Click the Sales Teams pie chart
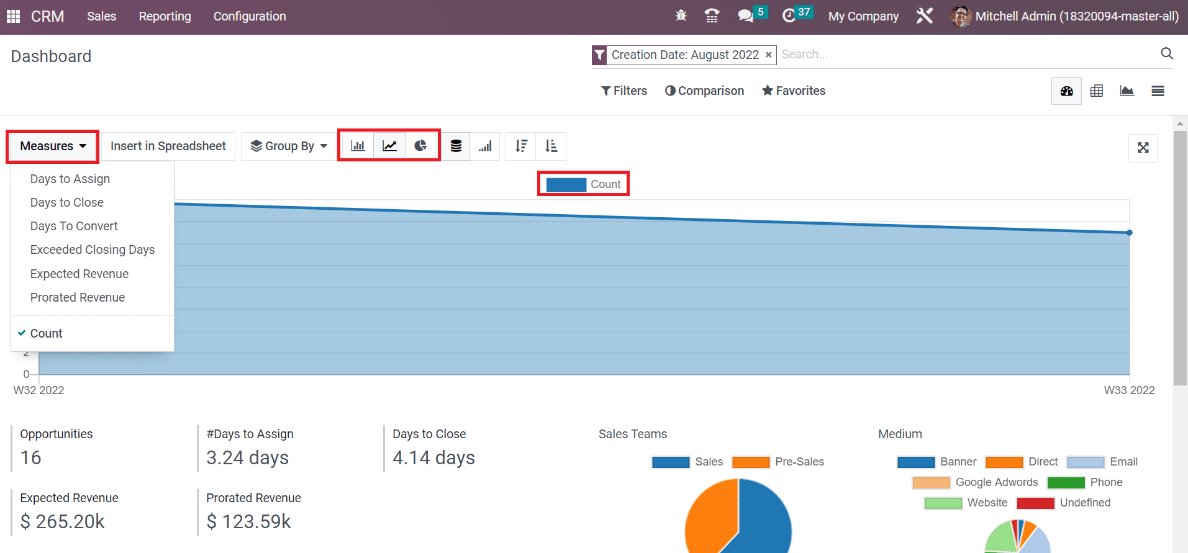 (738, 516)
